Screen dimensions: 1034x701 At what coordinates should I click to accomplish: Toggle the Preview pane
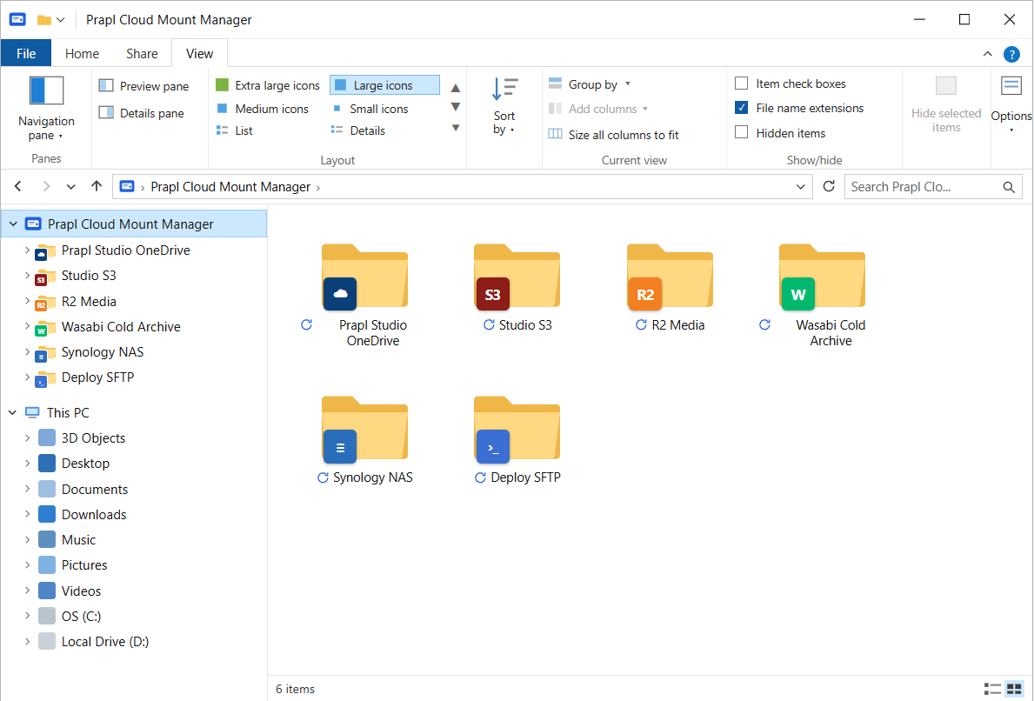pos(143,86)
